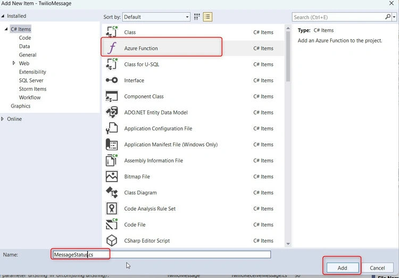Select the Application Configuration File icon
The height and width of the screenshot is (278, 399).
pos(112,128)
